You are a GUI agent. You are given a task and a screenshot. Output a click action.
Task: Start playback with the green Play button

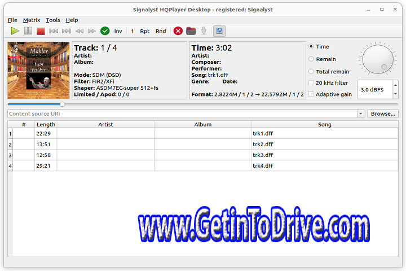[x=15, y=31]
